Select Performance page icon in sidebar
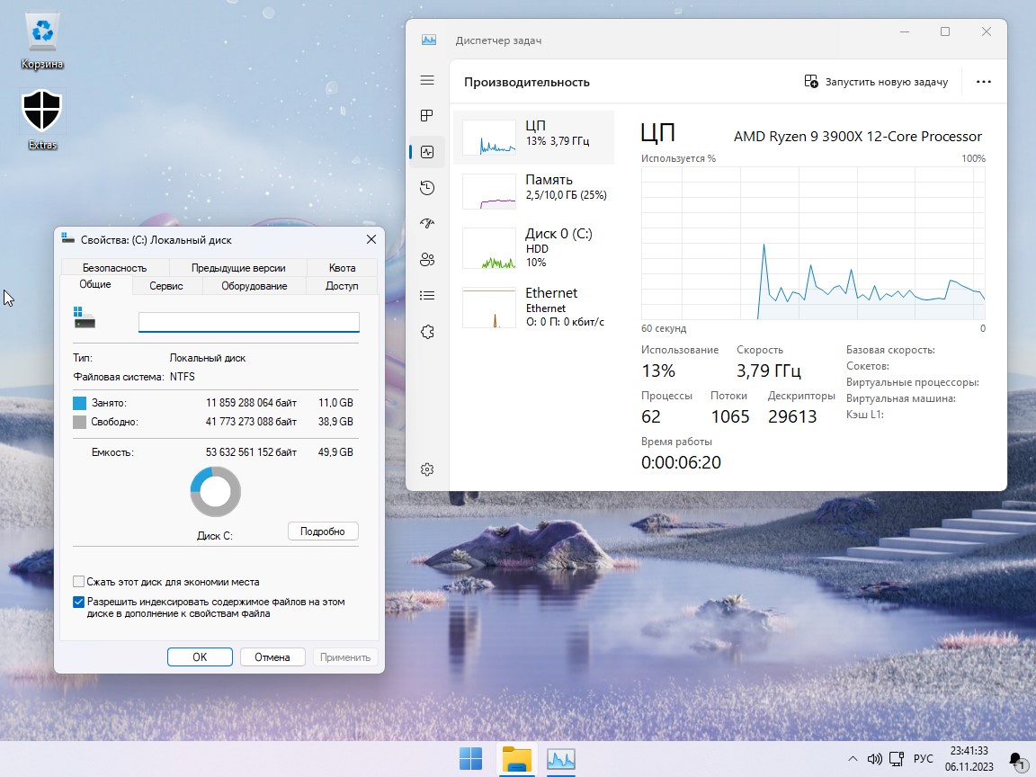This screenshot has height=777, width=1036. (x=427, y=152)
